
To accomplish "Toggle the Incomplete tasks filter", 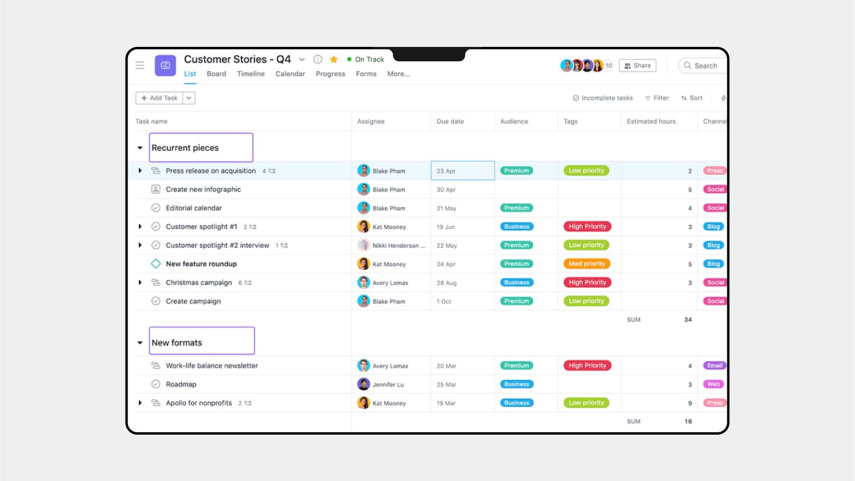I will (x=602, y=97).
